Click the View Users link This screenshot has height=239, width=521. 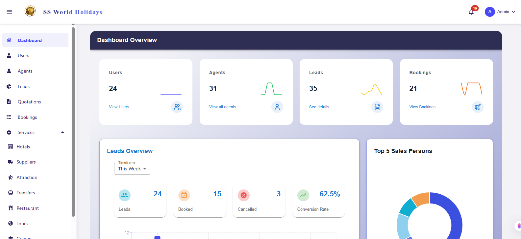coord(119,107)
